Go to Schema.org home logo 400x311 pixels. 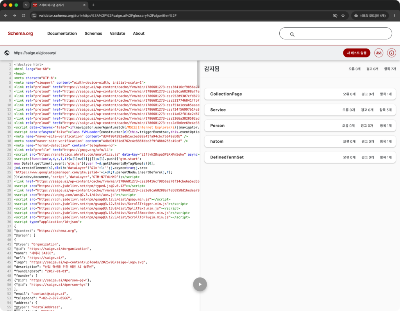click(20, 34)
